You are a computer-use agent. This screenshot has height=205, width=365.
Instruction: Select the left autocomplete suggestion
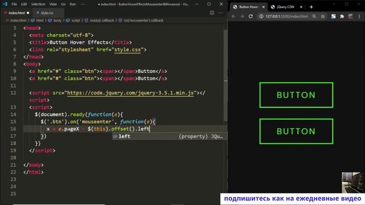[x=169, y=137]
